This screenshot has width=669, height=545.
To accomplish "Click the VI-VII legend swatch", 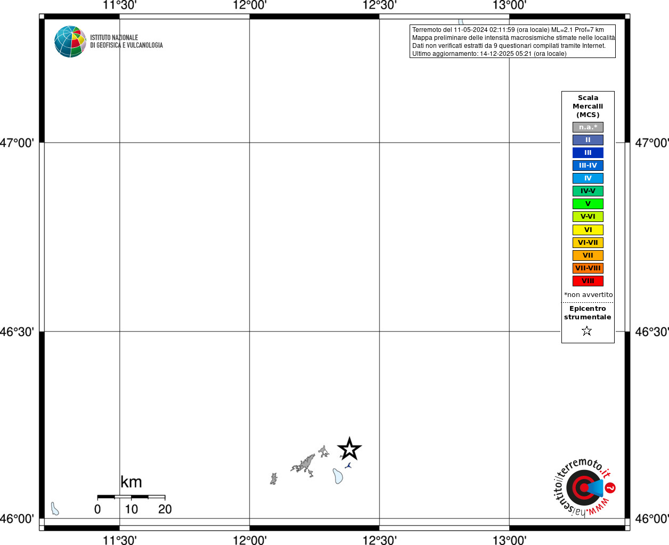I will 588,243.
